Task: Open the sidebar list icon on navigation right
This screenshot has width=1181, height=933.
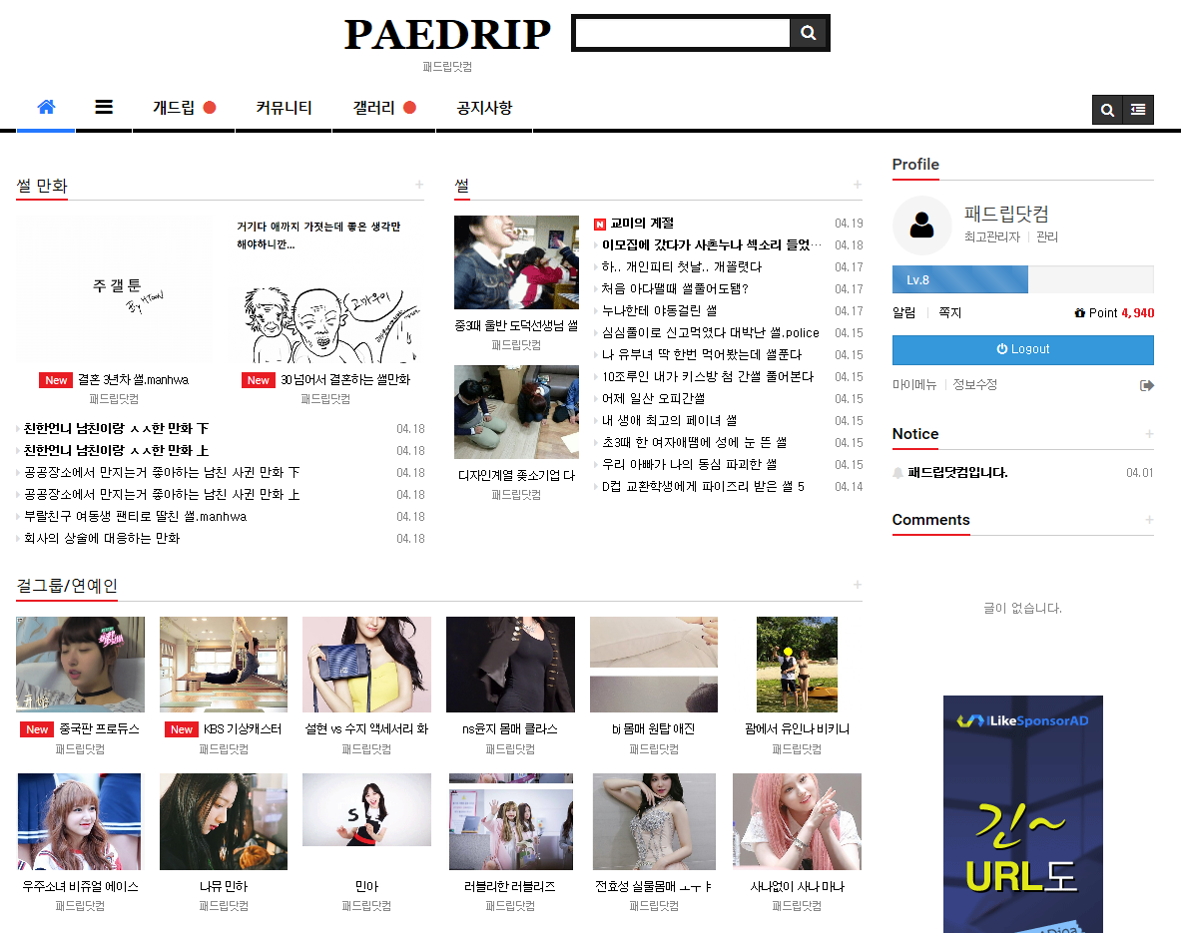Action: 1138,110
